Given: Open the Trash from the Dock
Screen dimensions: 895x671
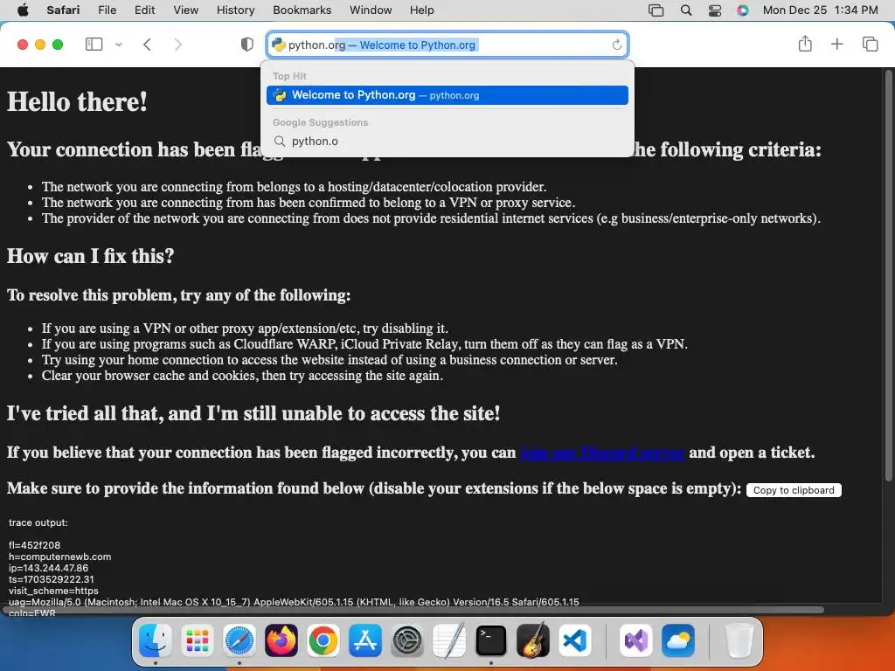Looking at the screenshot, I should click(739, 640).
